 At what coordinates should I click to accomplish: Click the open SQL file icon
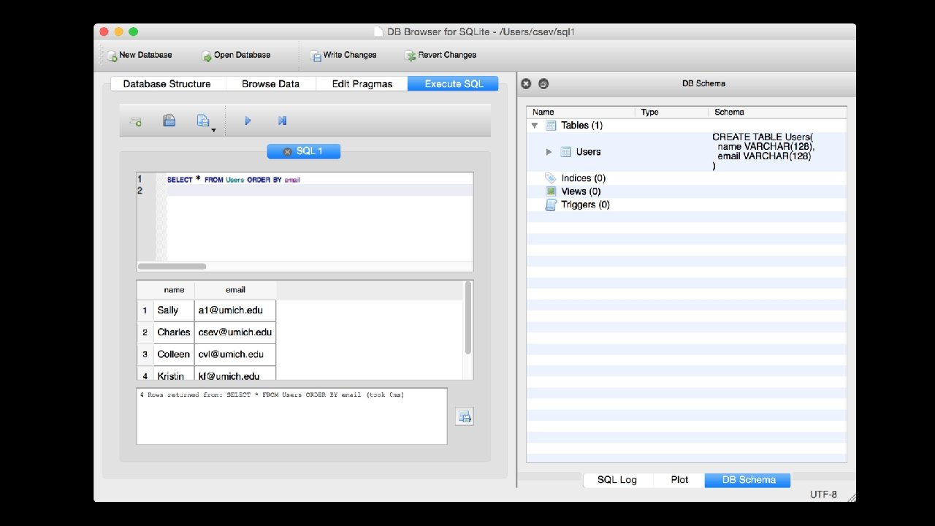tap(169, 121)
